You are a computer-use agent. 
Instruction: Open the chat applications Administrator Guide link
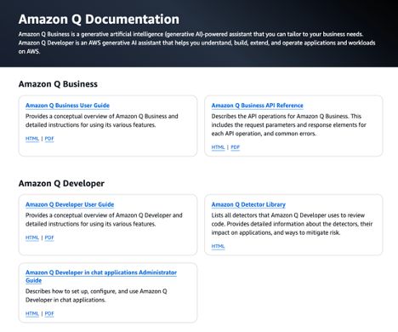point(101,276)
